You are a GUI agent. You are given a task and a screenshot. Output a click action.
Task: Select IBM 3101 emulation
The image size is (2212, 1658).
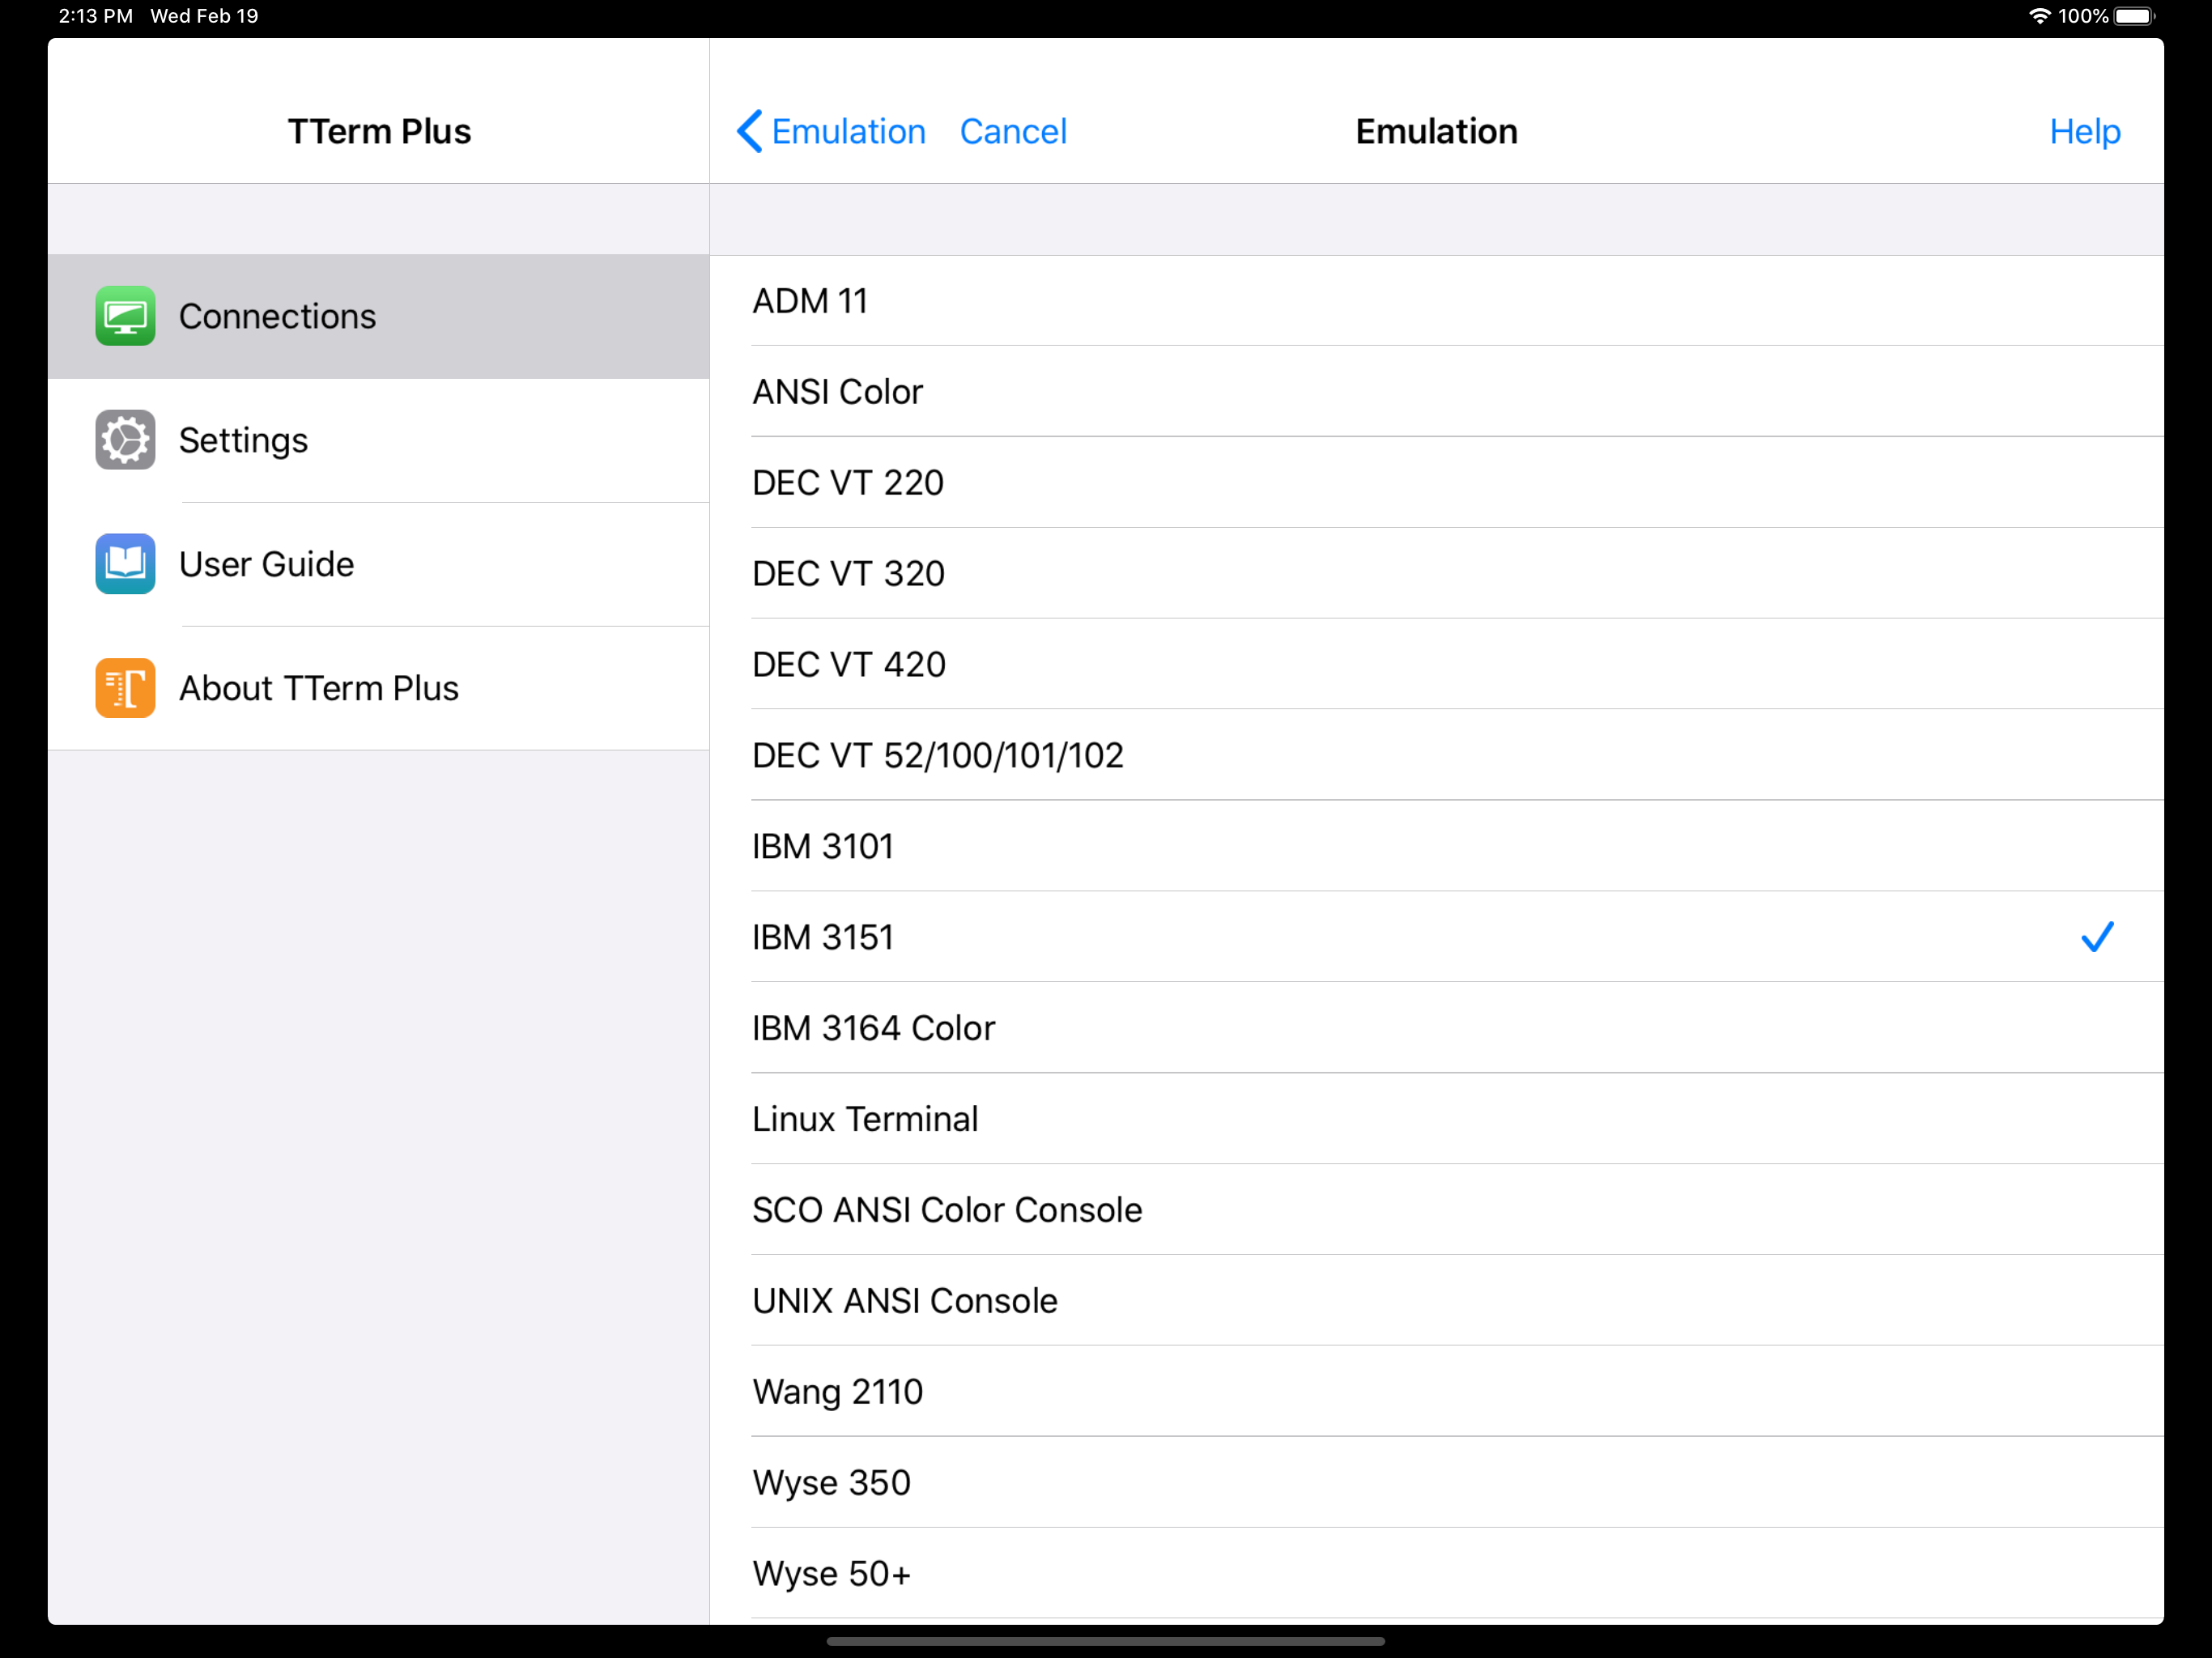[1436, 847]
